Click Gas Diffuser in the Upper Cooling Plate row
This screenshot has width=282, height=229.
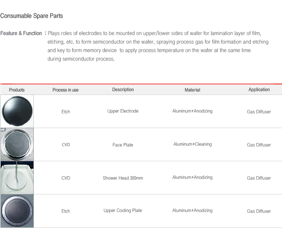259,211
